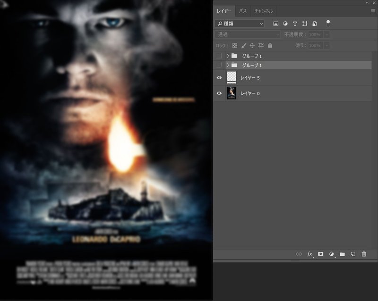This screenshot has height=301, width=378.
Task: Lock layer position move icon
Action: (x=252, y=45)
